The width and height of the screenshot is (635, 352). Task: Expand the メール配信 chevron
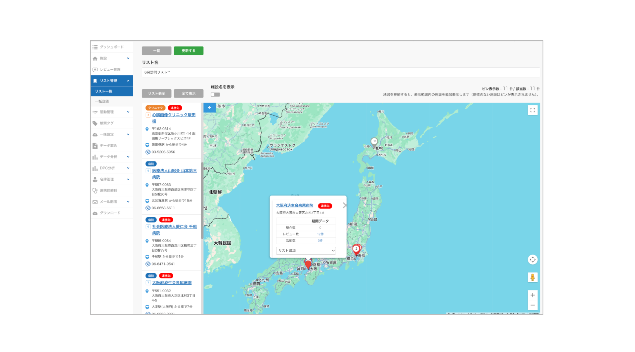tap(128, 202)
